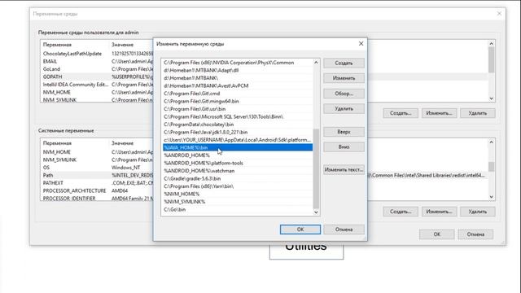This screenshot has height=293, width=521.
Task: Select C:\Program Files\Git\mingw64\bin entry
Action: 238,101
